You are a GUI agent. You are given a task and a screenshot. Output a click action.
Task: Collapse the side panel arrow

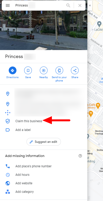point(90,5)
